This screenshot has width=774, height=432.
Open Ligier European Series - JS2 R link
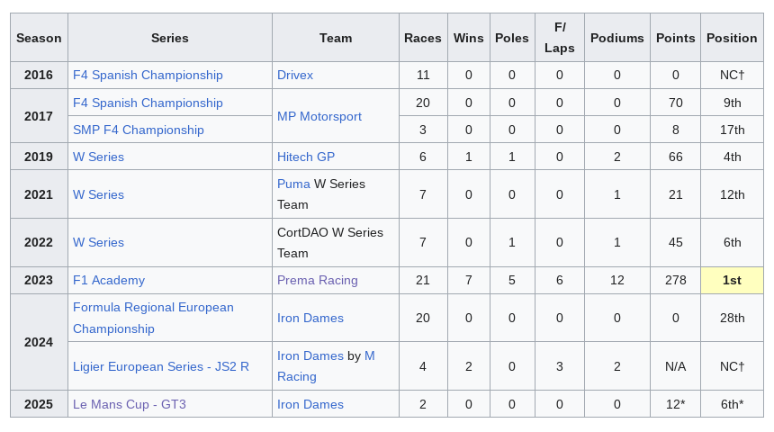click(x=161, y=367)
